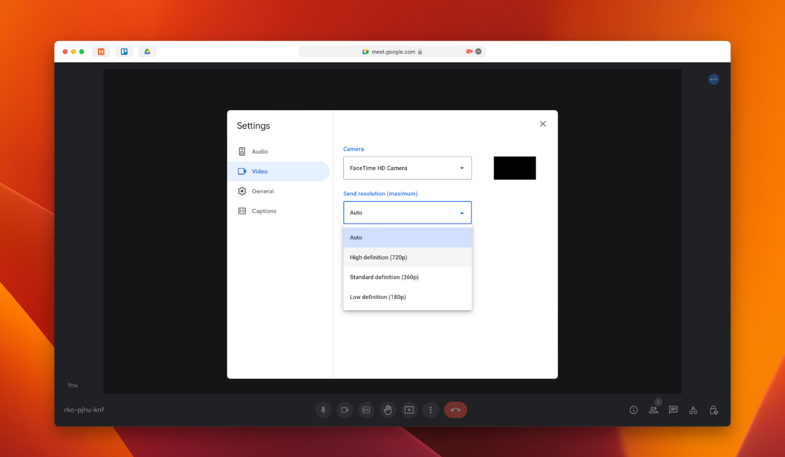Toggle the microphone mute button
The width and height of the screenshot is (785, 457).
(323, 410)
